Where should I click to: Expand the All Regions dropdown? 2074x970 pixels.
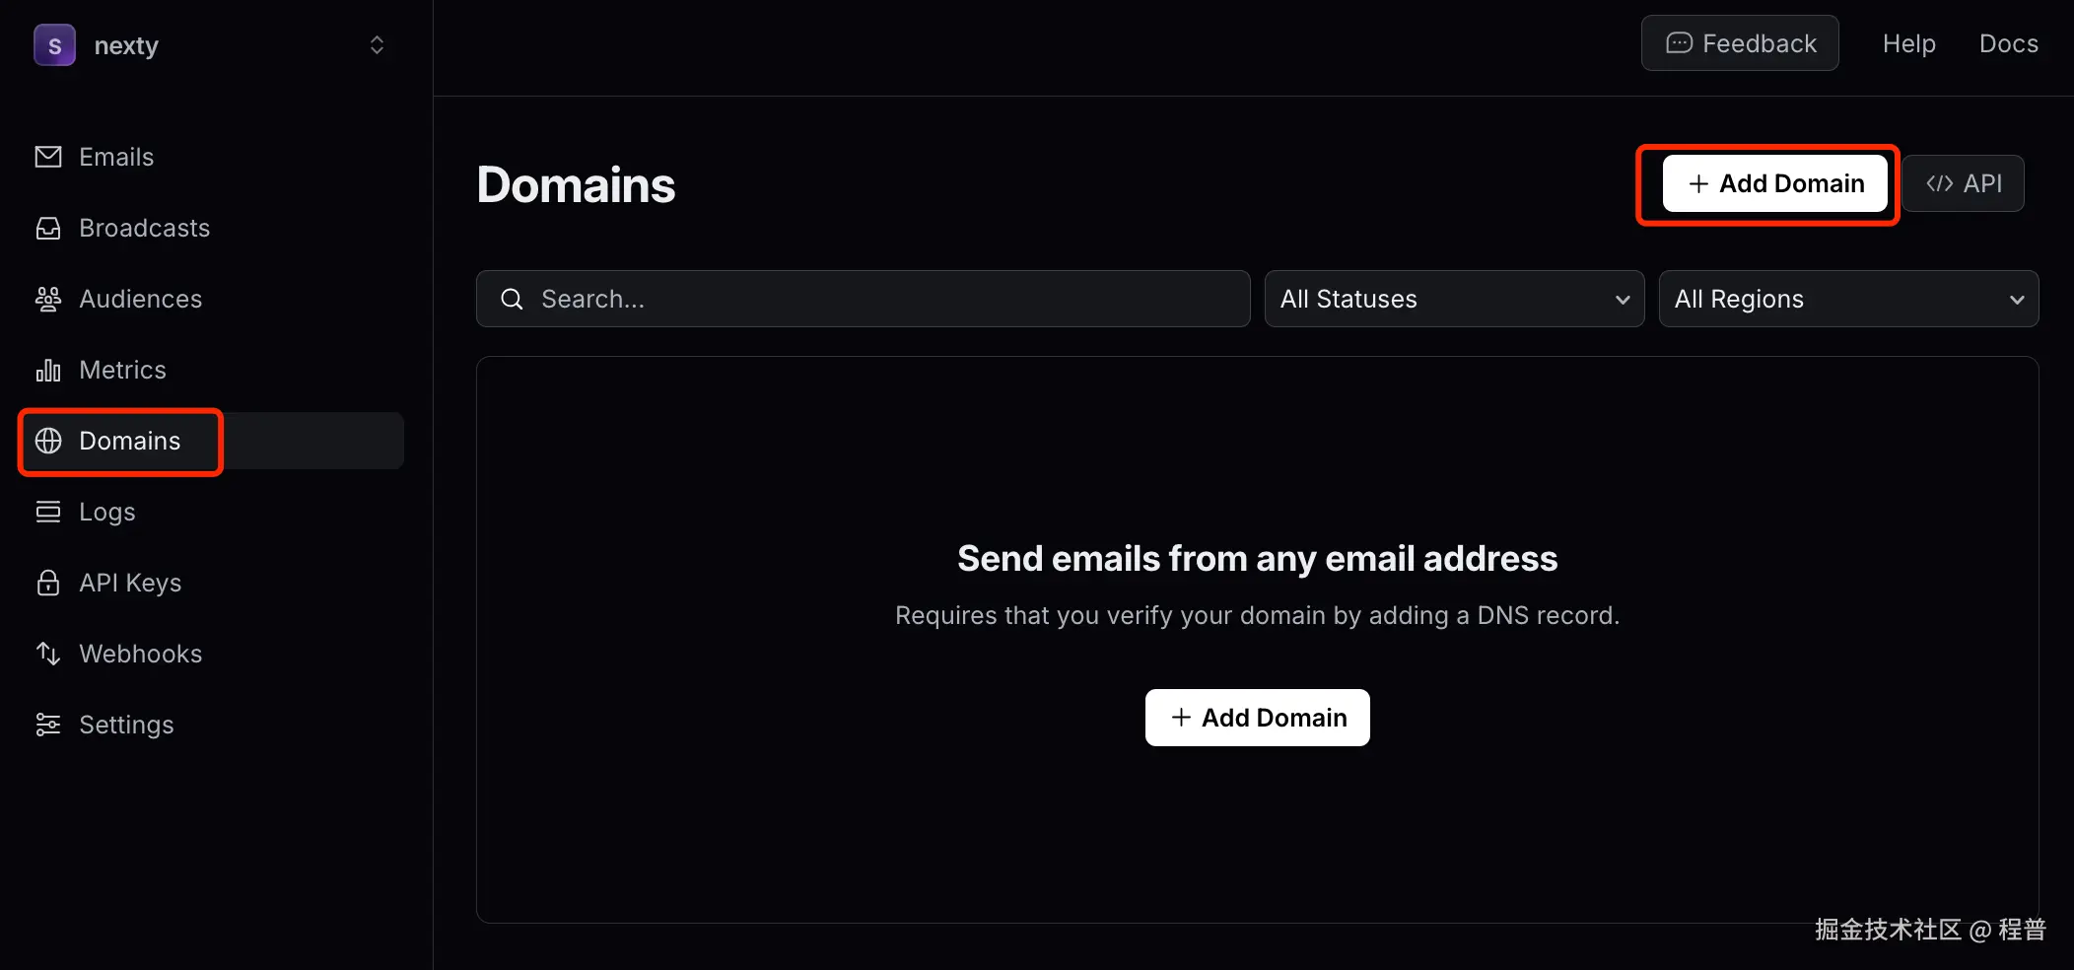[x=1846, y=299]
